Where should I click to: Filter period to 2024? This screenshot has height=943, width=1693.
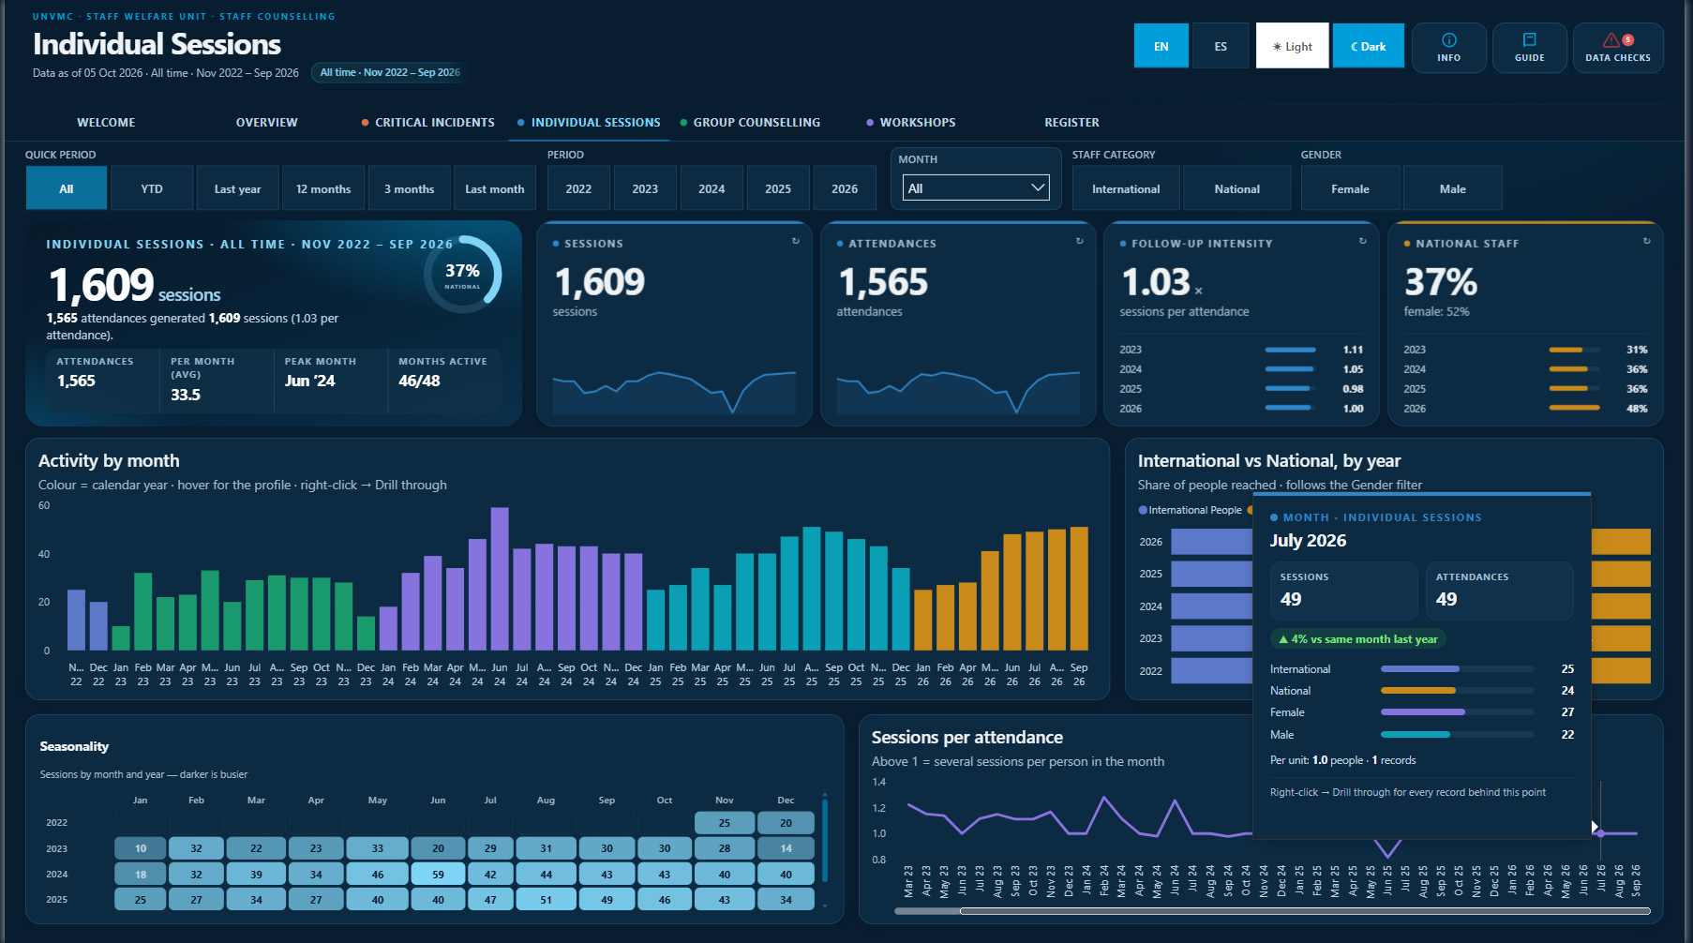coord(712,188)
